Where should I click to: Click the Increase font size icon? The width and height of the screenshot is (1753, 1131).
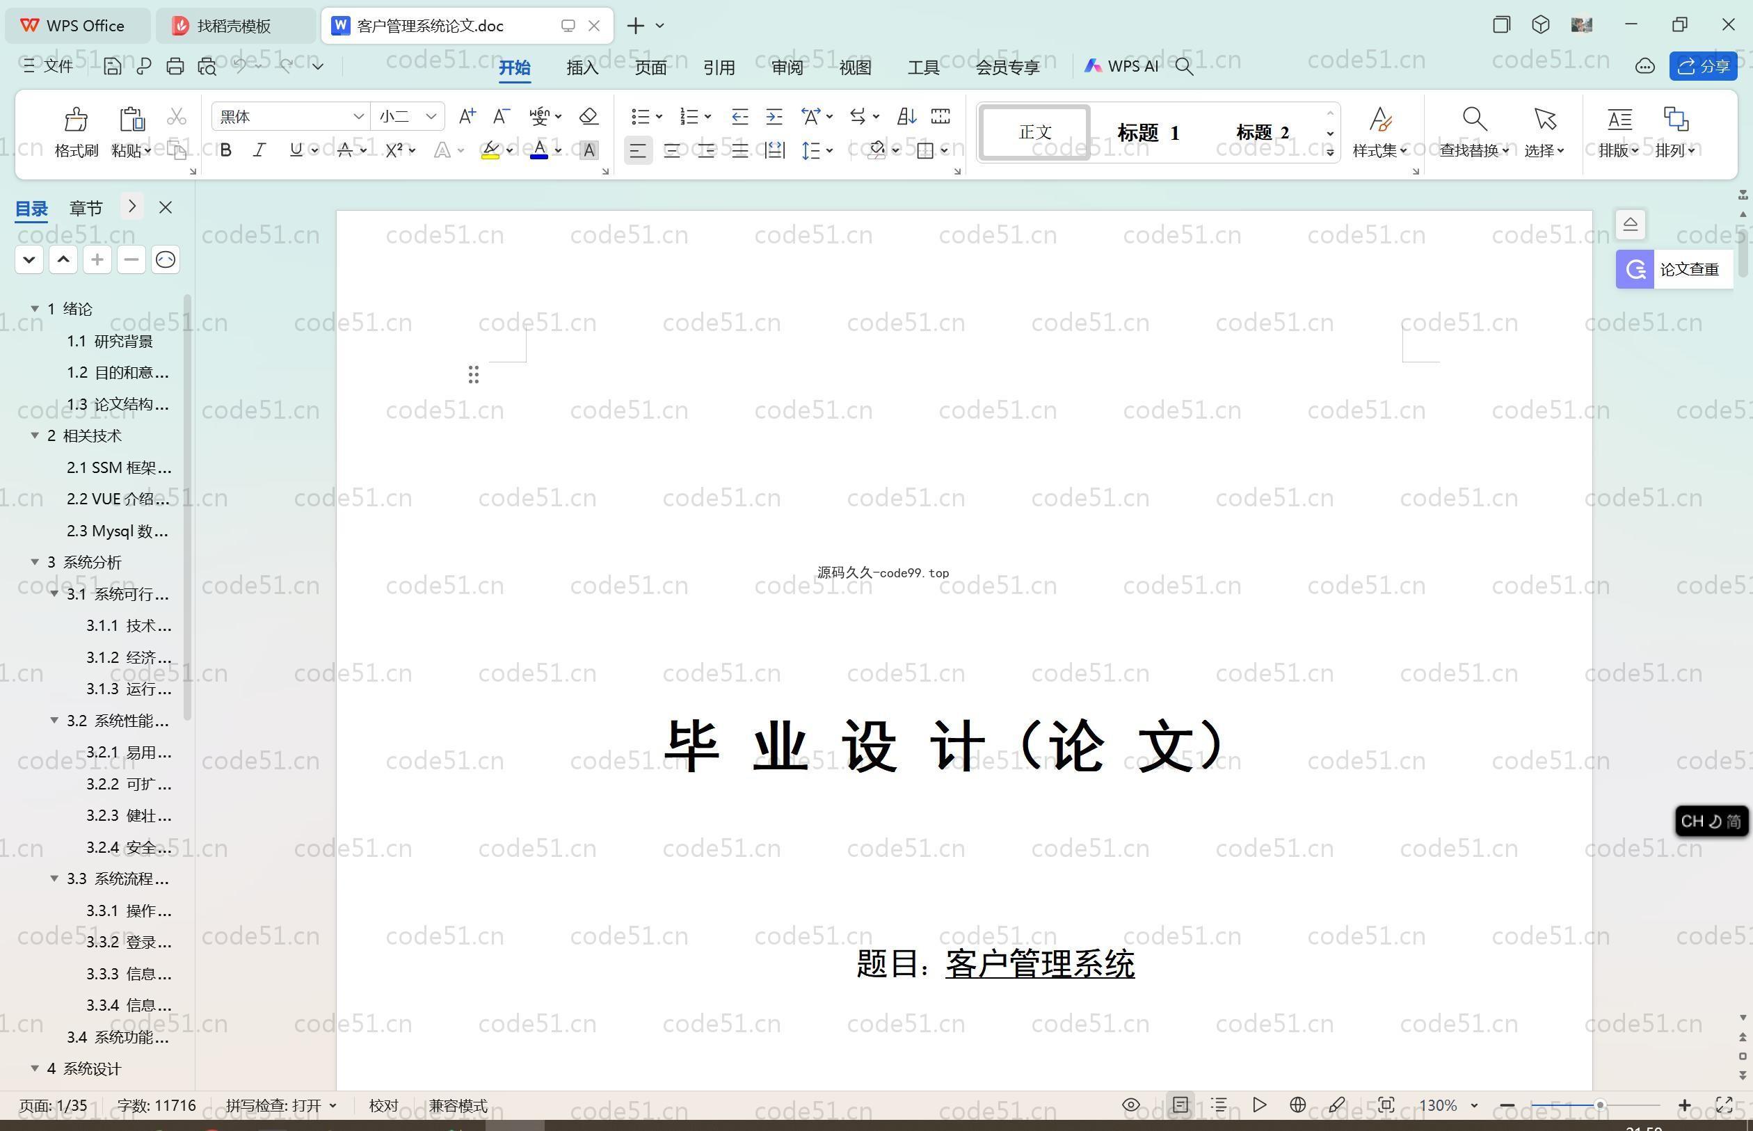[x=466, y=116]
